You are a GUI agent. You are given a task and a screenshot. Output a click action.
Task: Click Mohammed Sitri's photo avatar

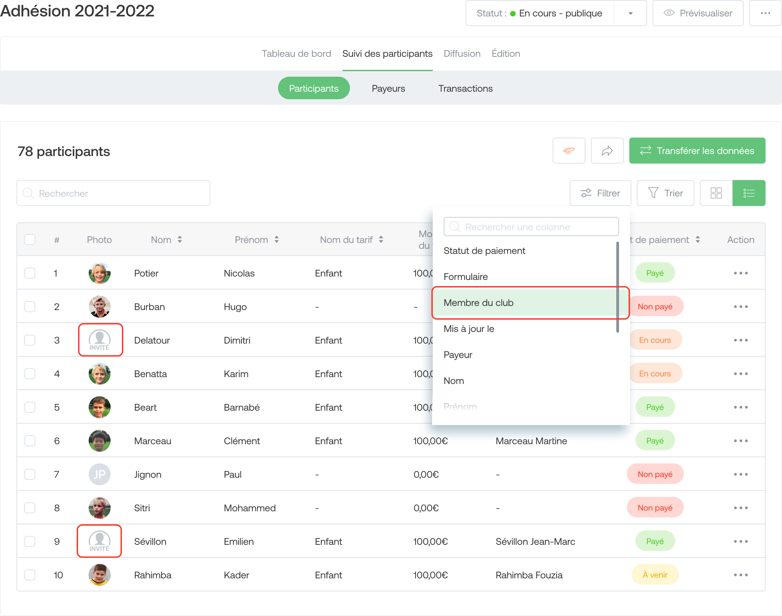99,508
